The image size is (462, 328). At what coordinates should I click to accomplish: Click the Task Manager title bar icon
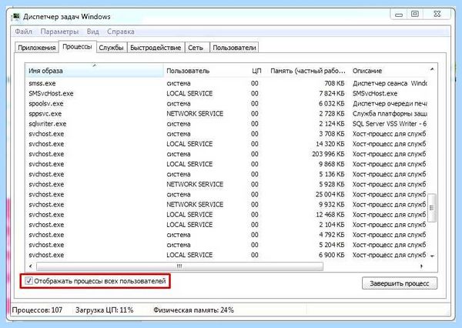tap(15, 17)
